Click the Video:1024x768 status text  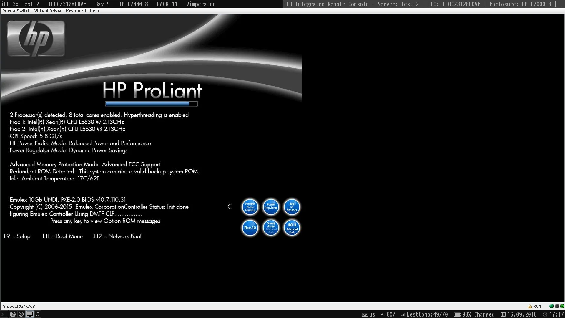[x=19, y=306]
